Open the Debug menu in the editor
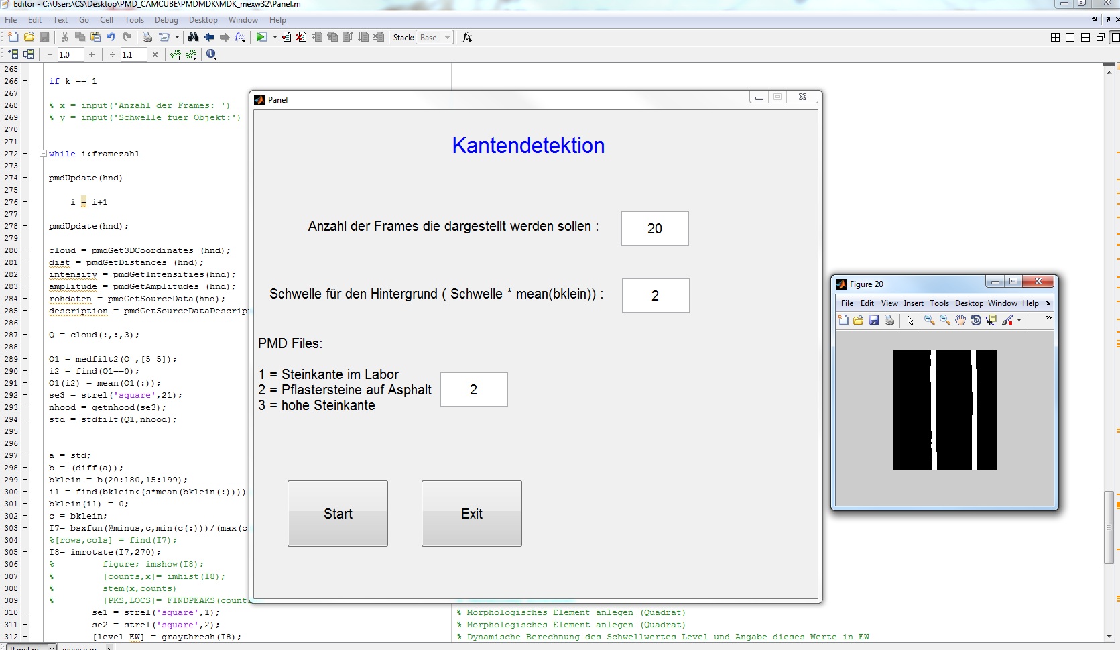This screenshot has height=650, width=1120. (166, 20)
